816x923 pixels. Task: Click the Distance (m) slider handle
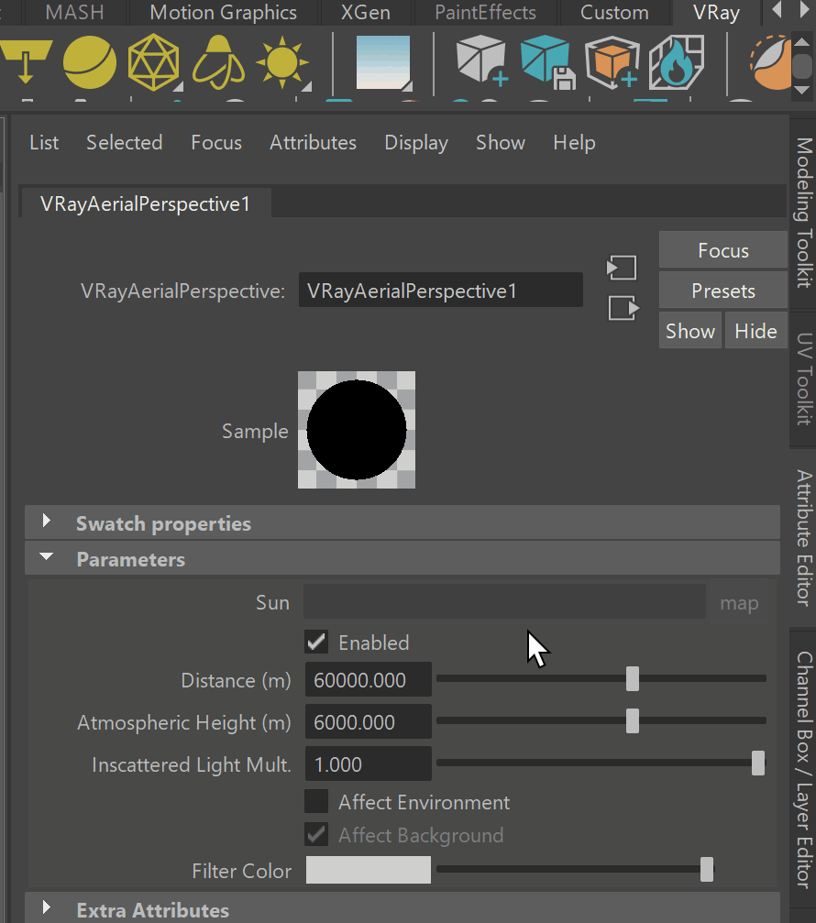point(633,678)
